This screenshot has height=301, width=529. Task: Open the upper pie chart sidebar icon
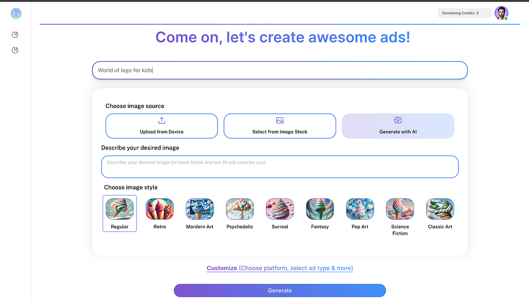[x=15, y=35]
